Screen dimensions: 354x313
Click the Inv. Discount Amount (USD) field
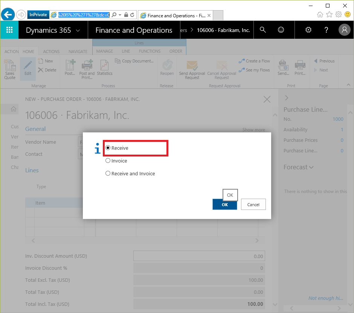(x=199, y=256)
